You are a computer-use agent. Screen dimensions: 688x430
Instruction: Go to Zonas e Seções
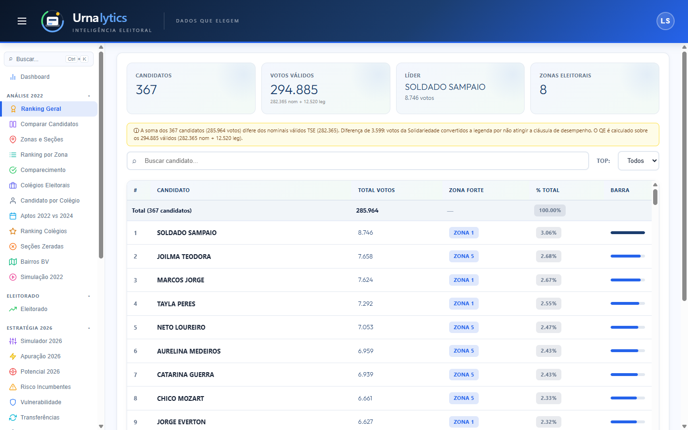coord(49,140)
